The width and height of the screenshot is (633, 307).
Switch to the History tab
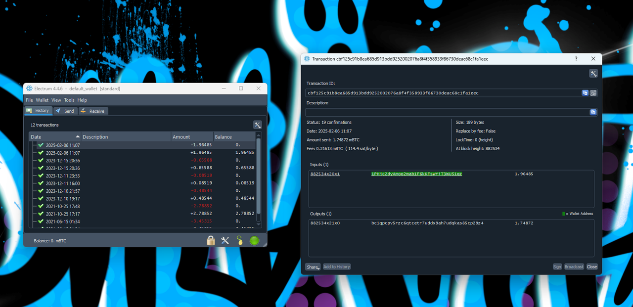[38, 111]
